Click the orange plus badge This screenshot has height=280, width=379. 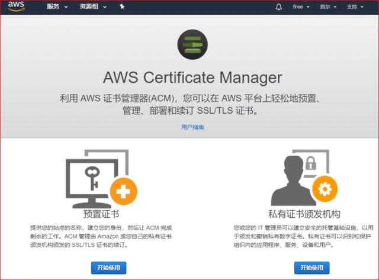point(124,190)
